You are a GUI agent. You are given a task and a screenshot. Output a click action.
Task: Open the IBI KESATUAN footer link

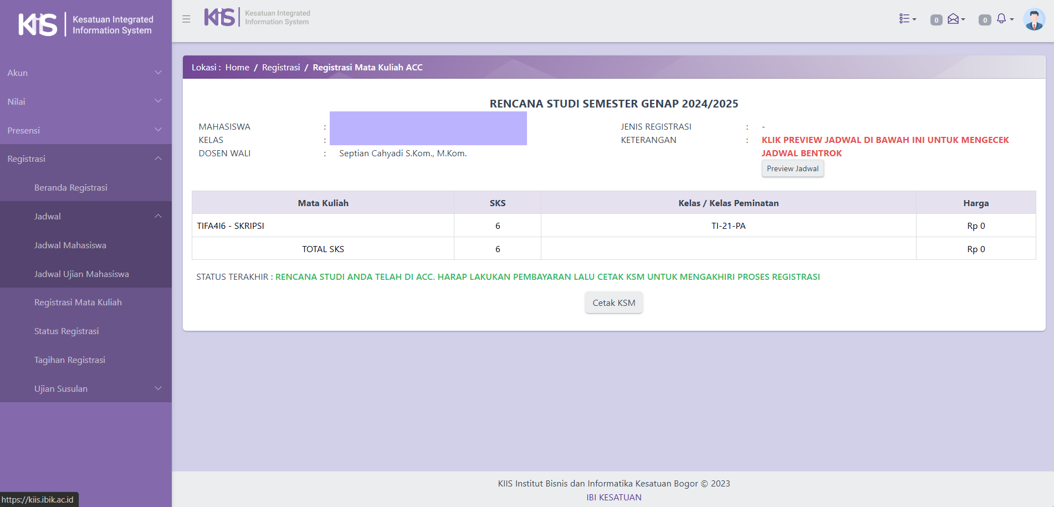tap(613, 497)
